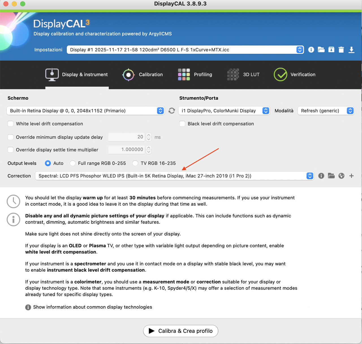Viewport: 362px width, 344px height.
Task: Delete current settings with trash icon
Action: coord(341,50)
